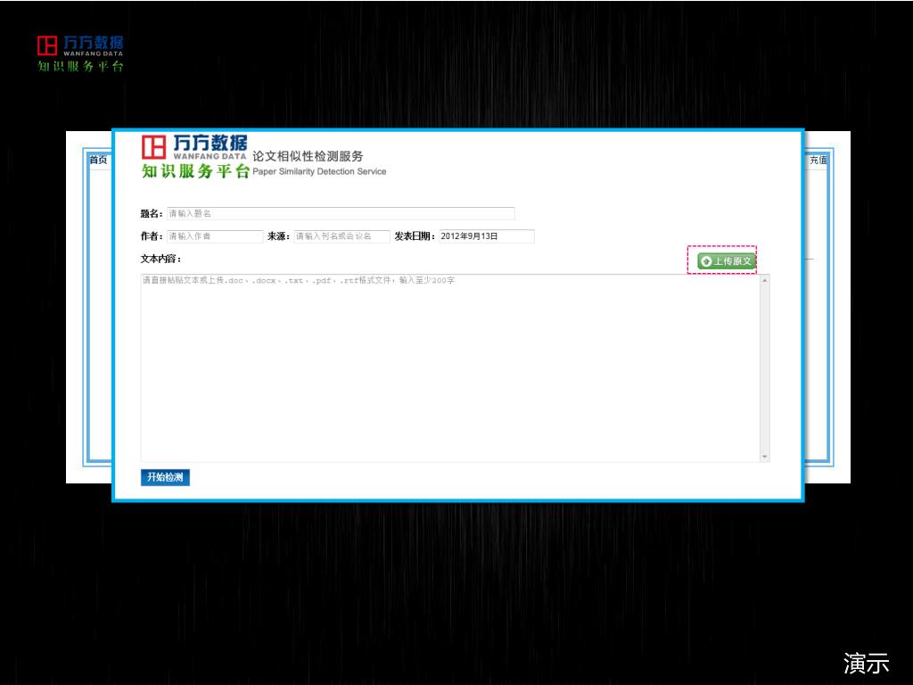This screenshot has width=913, height=685.
Task: Click the 题名 field label
Action: [152, 214]
